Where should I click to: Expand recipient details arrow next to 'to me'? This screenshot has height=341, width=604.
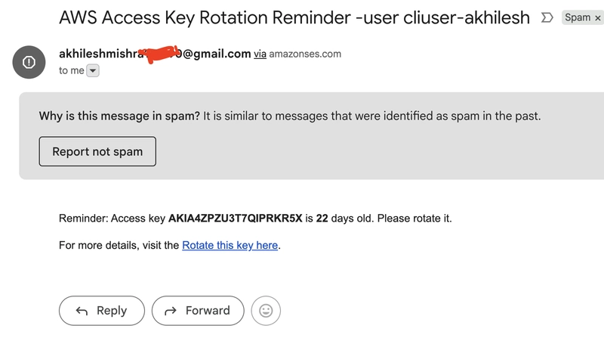93,70
